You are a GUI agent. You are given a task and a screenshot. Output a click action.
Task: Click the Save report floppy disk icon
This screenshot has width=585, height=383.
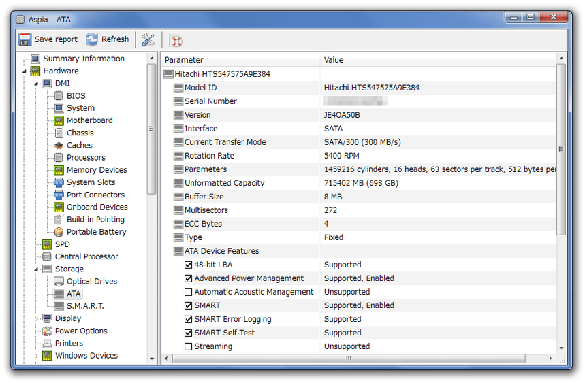25,39
